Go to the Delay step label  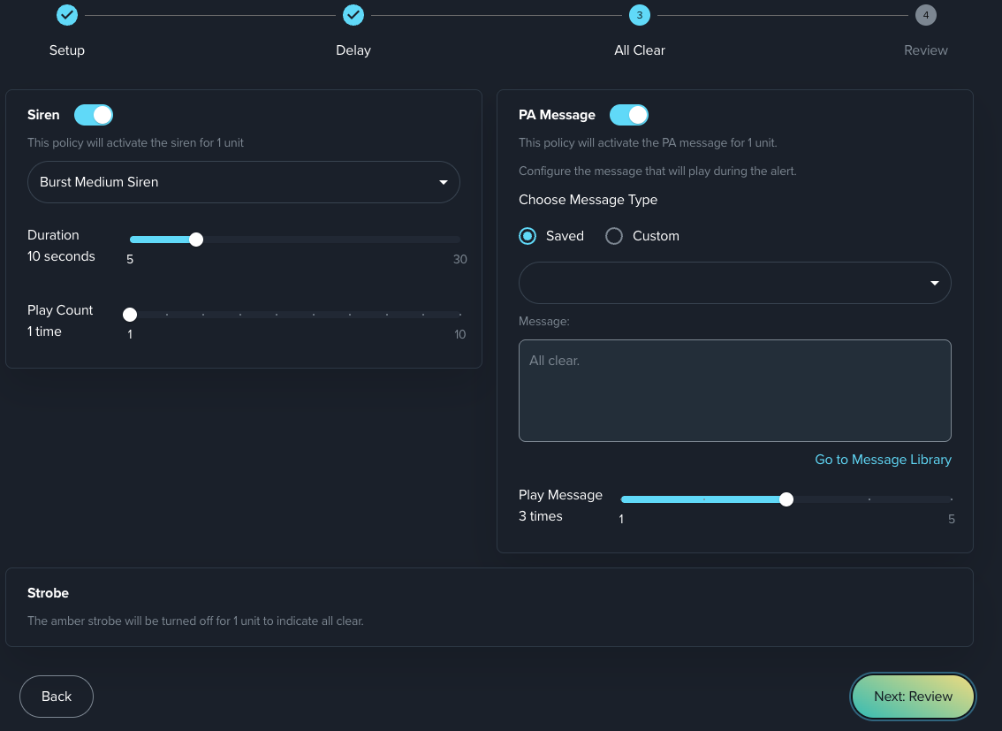click(x=353, y=50)
